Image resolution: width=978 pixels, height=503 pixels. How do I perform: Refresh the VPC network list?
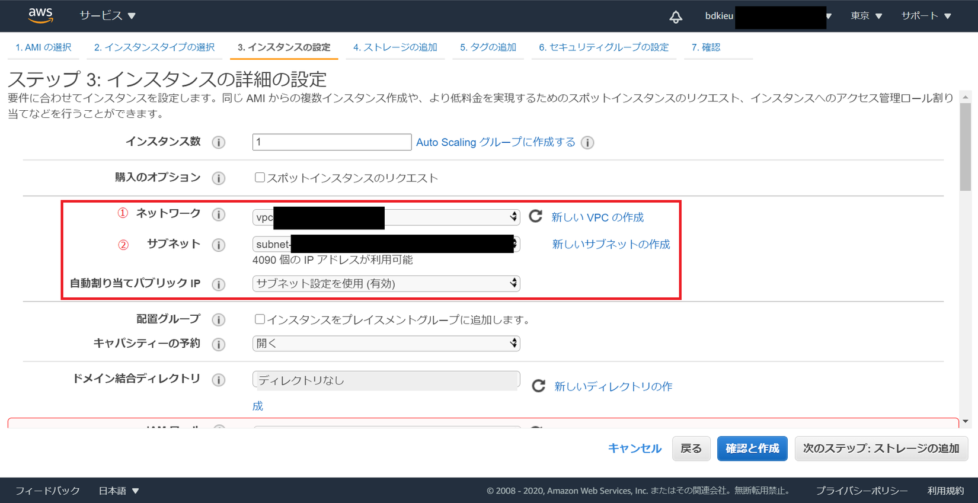535,216
